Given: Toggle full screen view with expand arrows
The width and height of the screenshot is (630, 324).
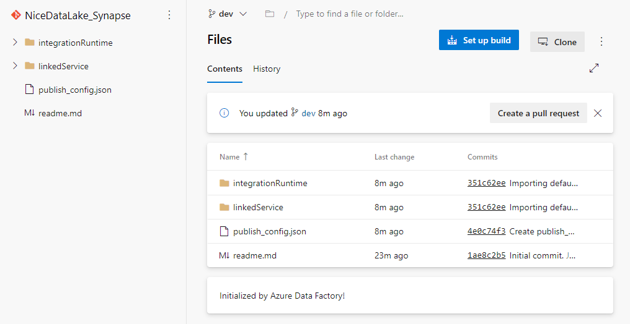Looking at the screenshot, I should point(594,68).
